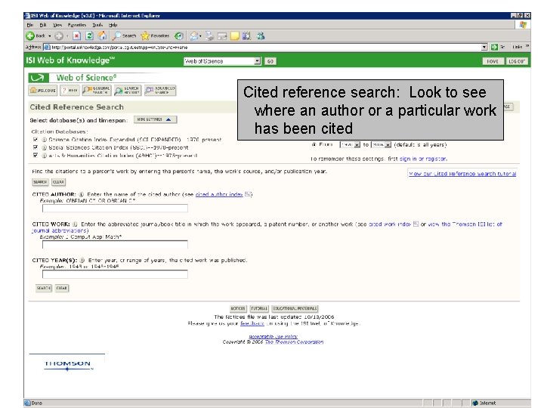
Task: Click the GO button beside product dropdown
Action: coord(270,61)
